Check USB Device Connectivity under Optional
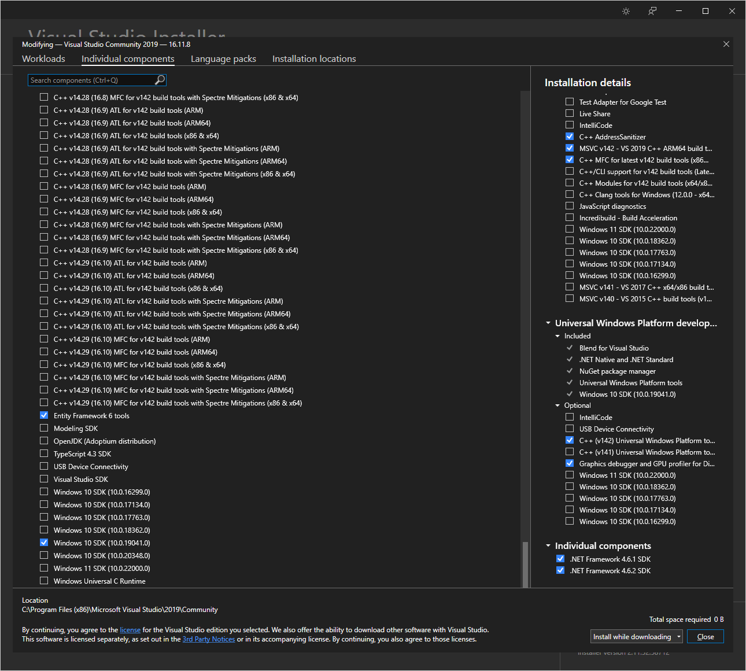 tap(570, 429)
